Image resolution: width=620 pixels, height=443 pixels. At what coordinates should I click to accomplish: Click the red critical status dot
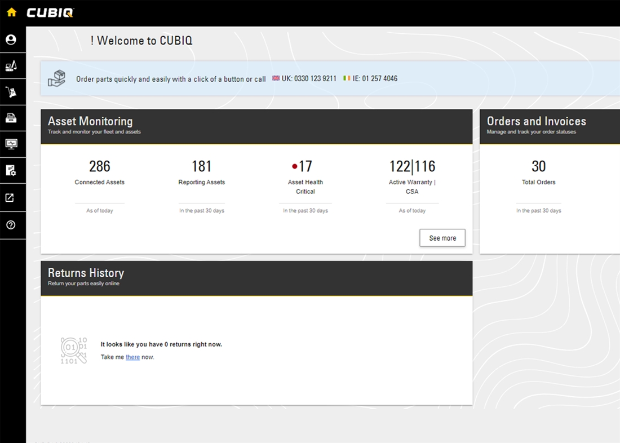pyautogui.click(x=295, y=166)
